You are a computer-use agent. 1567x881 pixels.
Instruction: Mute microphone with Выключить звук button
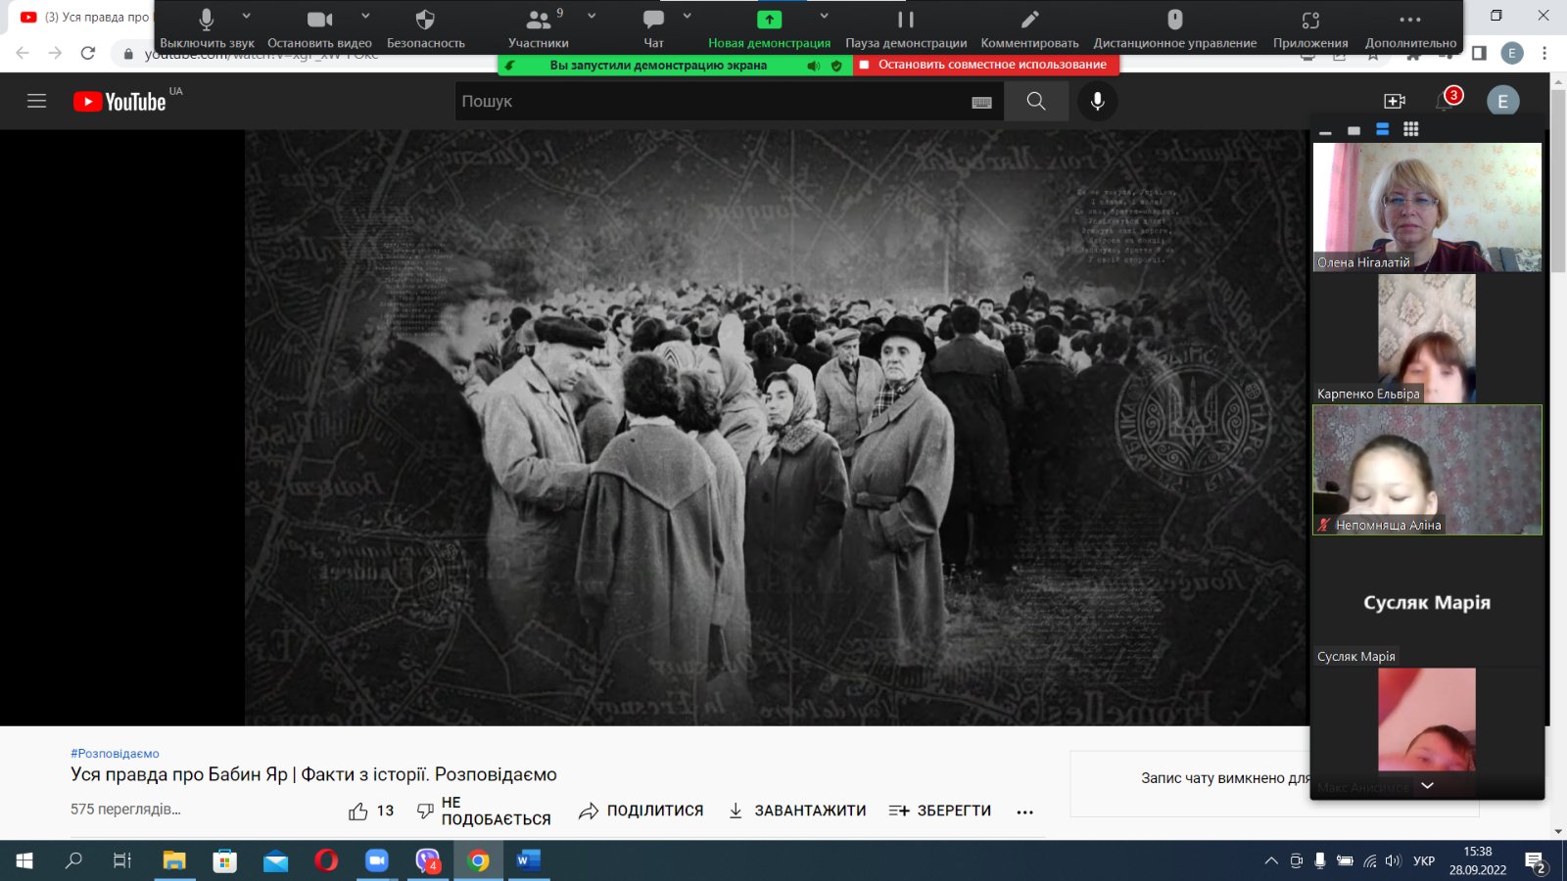pyautogui.click(x=207, y=28)
